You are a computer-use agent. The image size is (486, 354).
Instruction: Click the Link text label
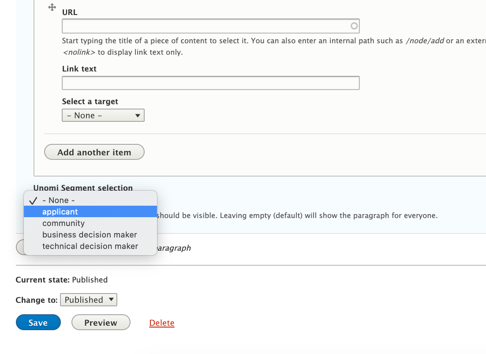[79, 69]
